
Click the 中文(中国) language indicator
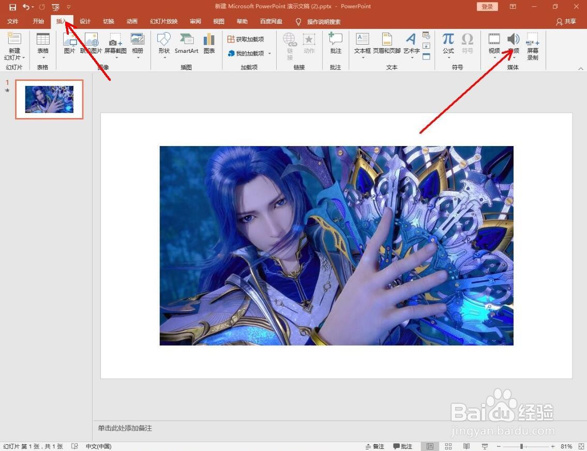(98, 446)
